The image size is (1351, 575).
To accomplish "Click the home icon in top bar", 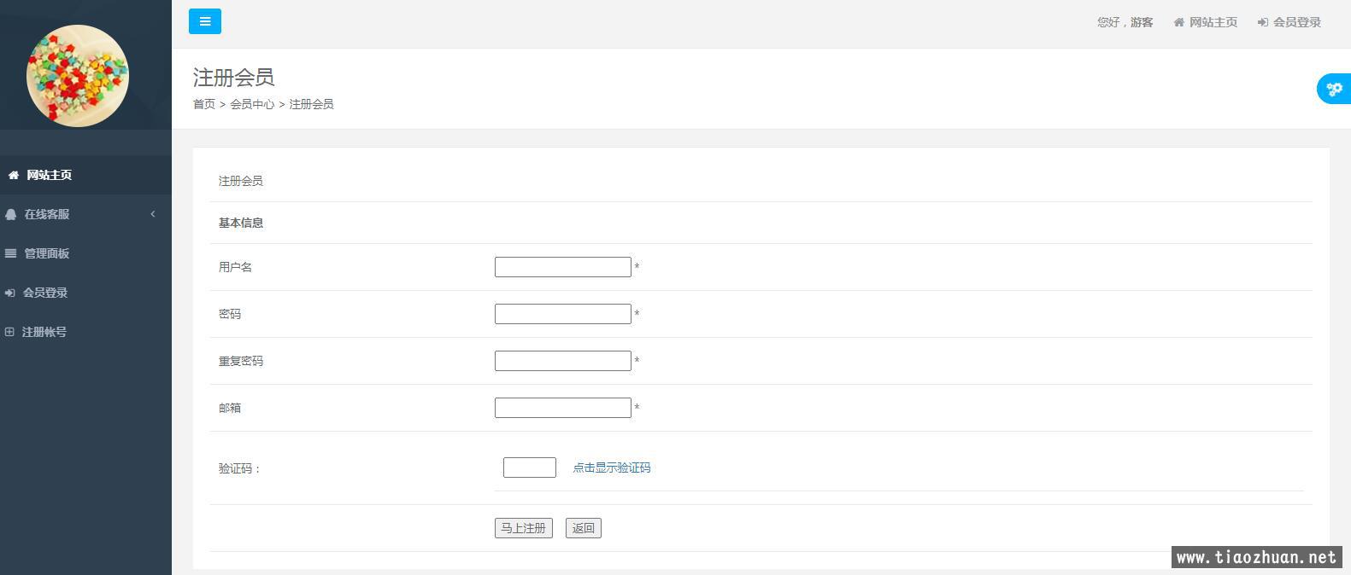I will coord(1178,22).
